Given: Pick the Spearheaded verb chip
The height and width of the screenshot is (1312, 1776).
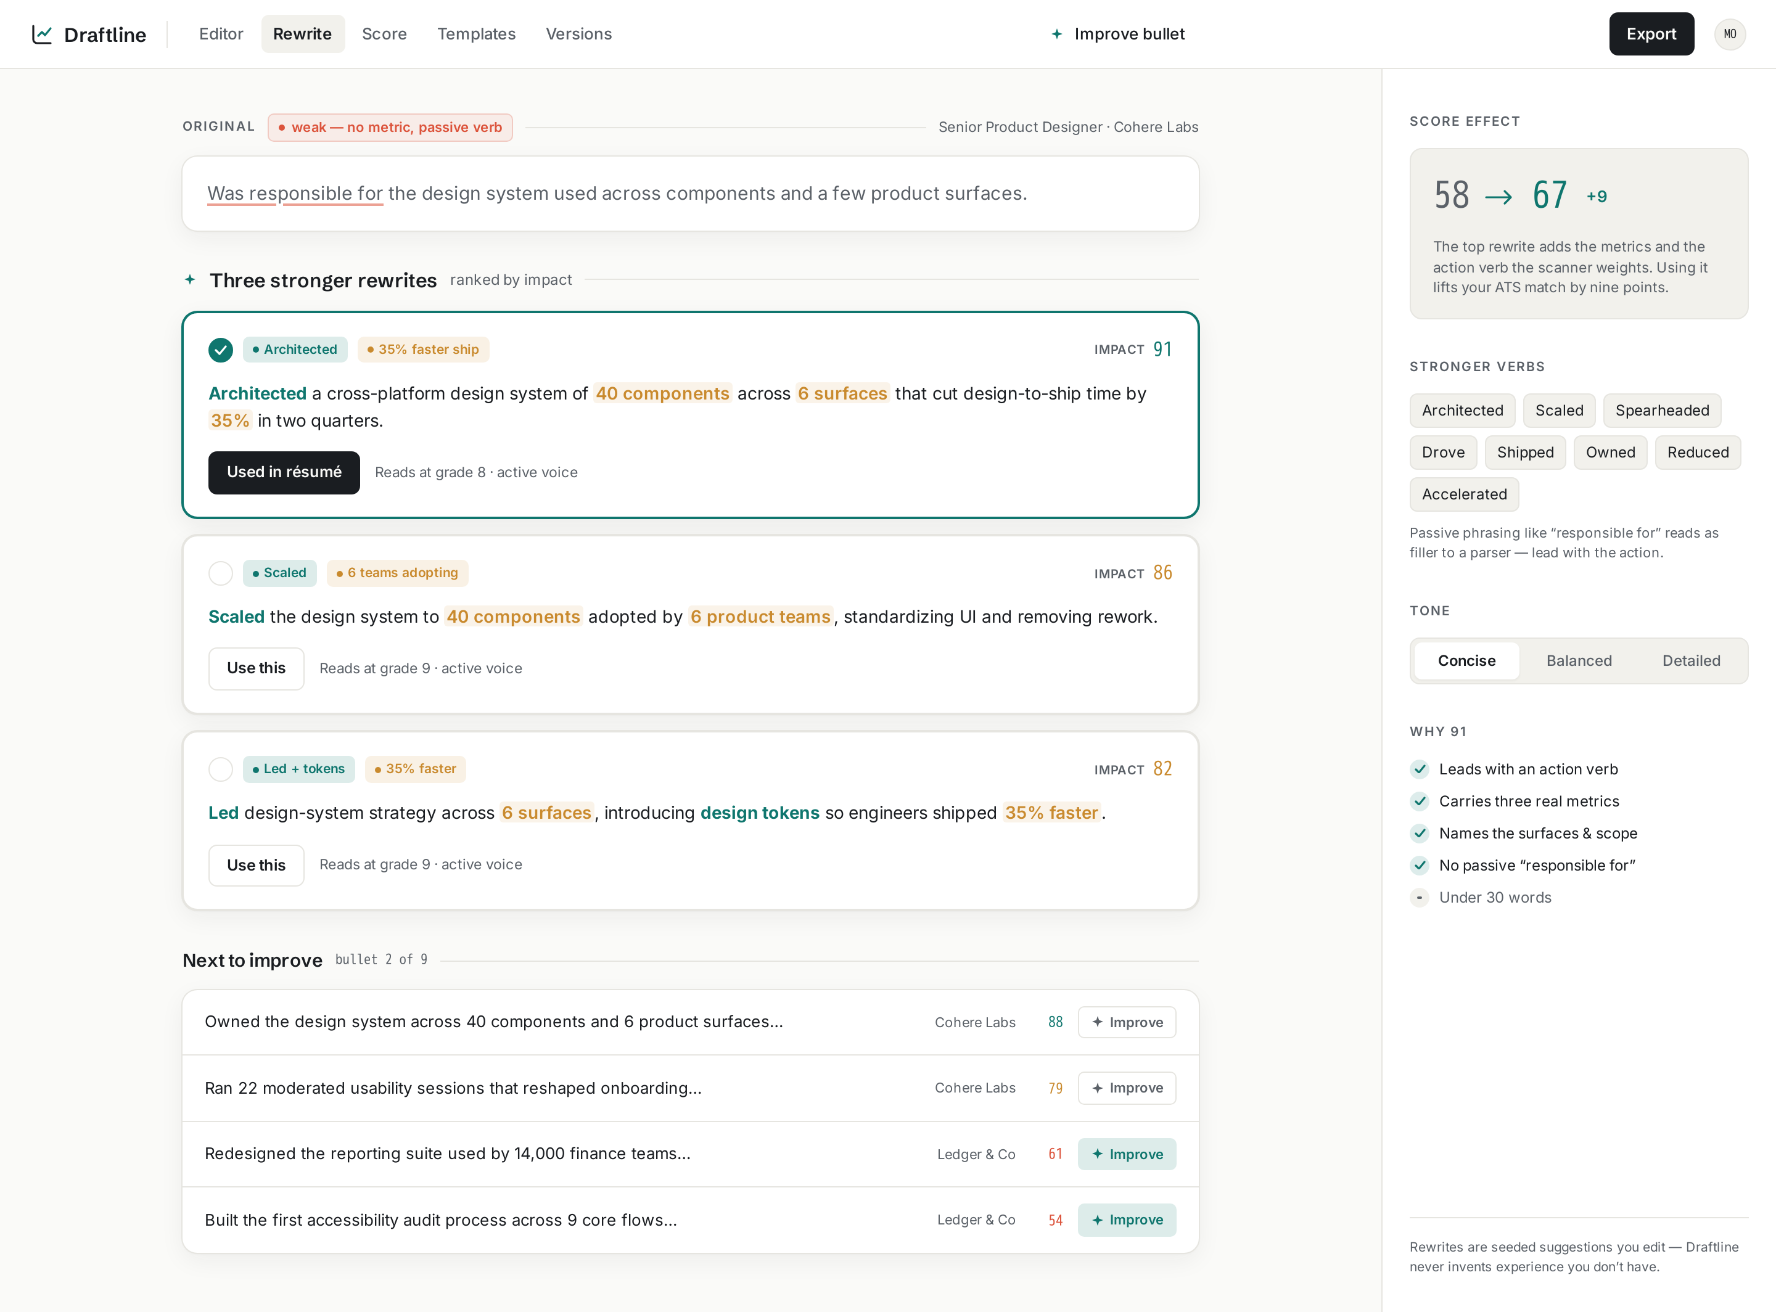Looking at the screenshot, I should tap(1662, 411).
